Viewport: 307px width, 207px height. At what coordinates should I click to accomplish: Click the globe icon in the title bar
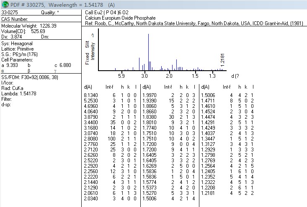(x=5, y=5)
